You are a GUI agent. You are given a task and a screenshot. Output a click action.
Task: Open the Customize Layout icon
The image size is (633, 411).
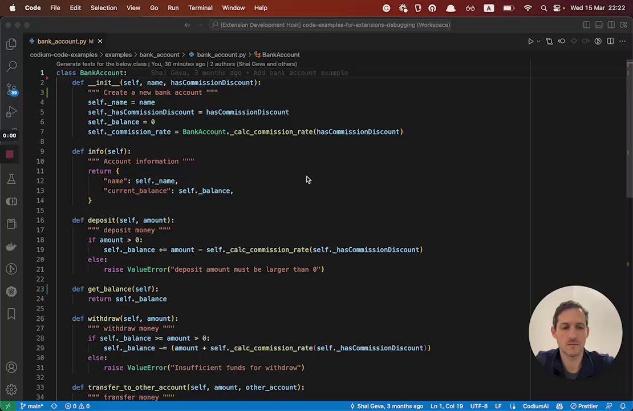[624, 25]
